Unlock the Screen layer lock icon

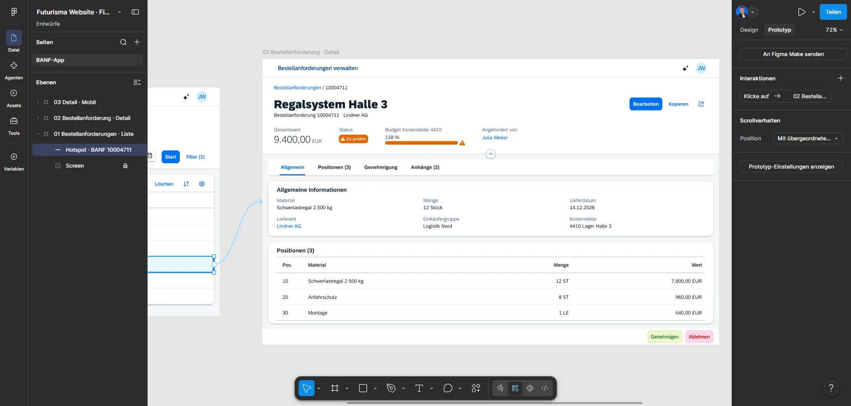coord(125,166)
